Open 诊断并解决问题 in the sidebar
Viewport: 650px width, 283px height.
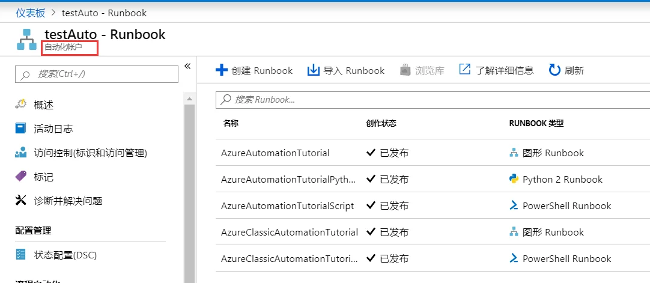pos(68,201)
